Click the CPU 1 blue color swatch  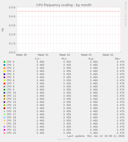click(4, 65)
